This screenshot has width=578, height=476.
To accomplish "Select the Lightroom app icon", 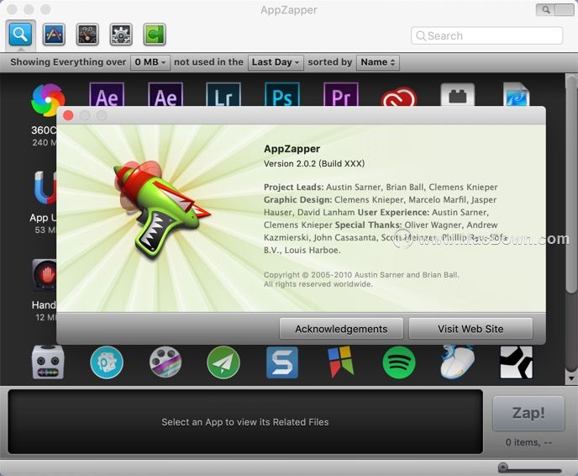I will (223, 94).
